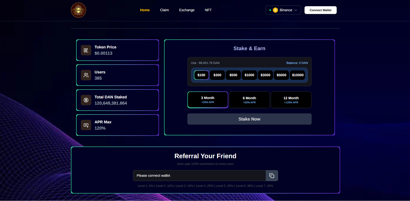This screenshot has width=410, height=201.
Task: Select the $300 stake amount
Action: click(217, 75)
